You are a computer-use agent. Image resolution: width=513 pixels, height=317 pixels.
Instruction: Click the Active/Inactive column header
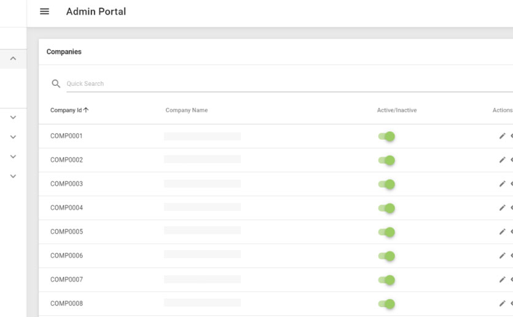(x=396, y=110)
